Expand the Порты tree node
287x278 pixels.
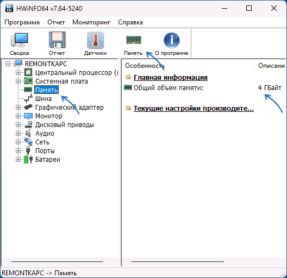point(18,150)
